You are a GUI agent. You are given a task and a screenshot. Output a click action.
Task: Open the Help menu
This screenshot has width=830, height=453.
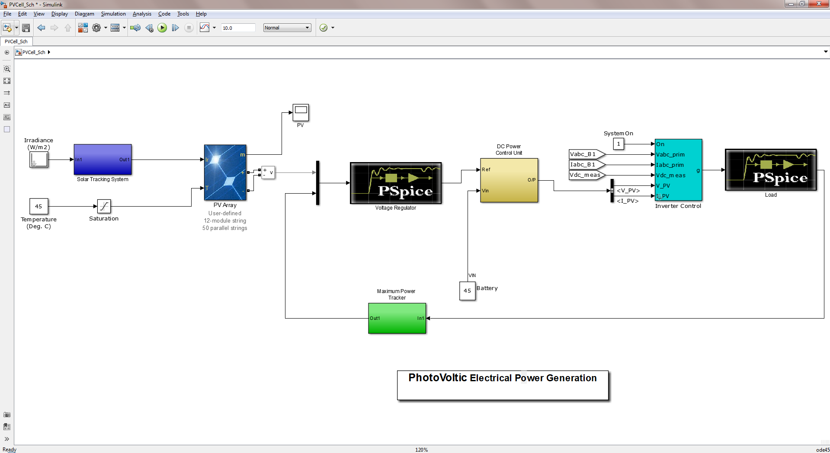(201, 14)
